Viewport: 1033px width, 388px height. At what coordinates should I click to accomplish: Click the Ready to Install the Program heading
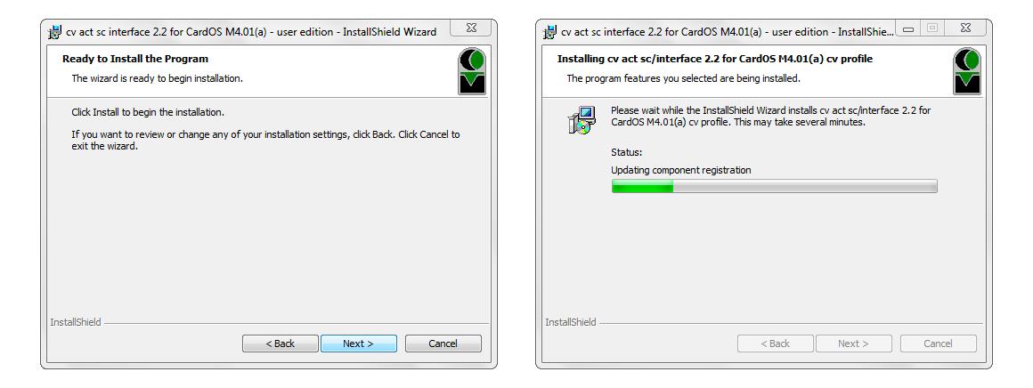(135, 59)
